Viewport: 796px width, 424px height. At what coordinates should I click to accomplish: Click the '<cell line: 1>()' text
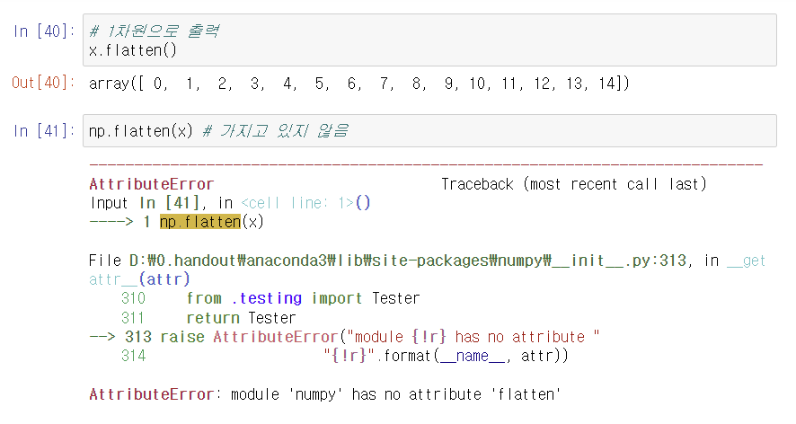coord(305,203)
